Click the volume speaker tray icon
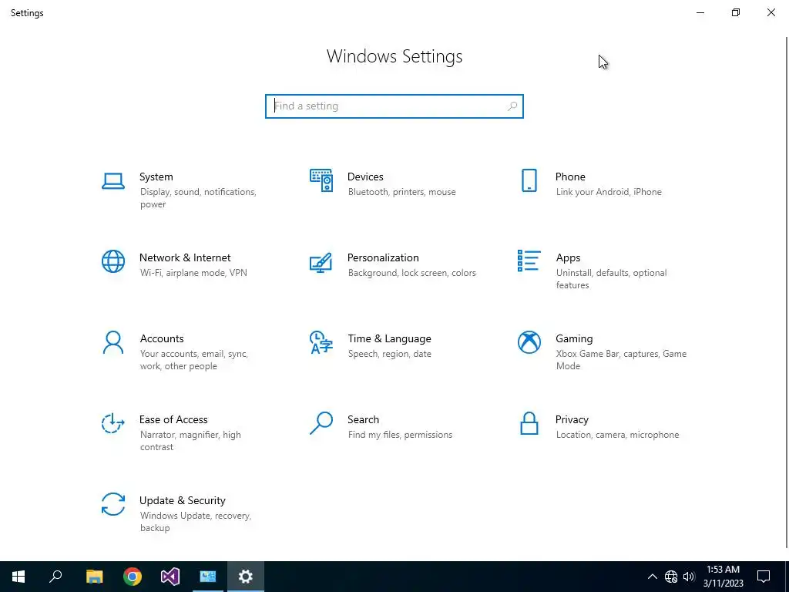The height and width of the screenshot is (592, 789). tap(690, 577)
